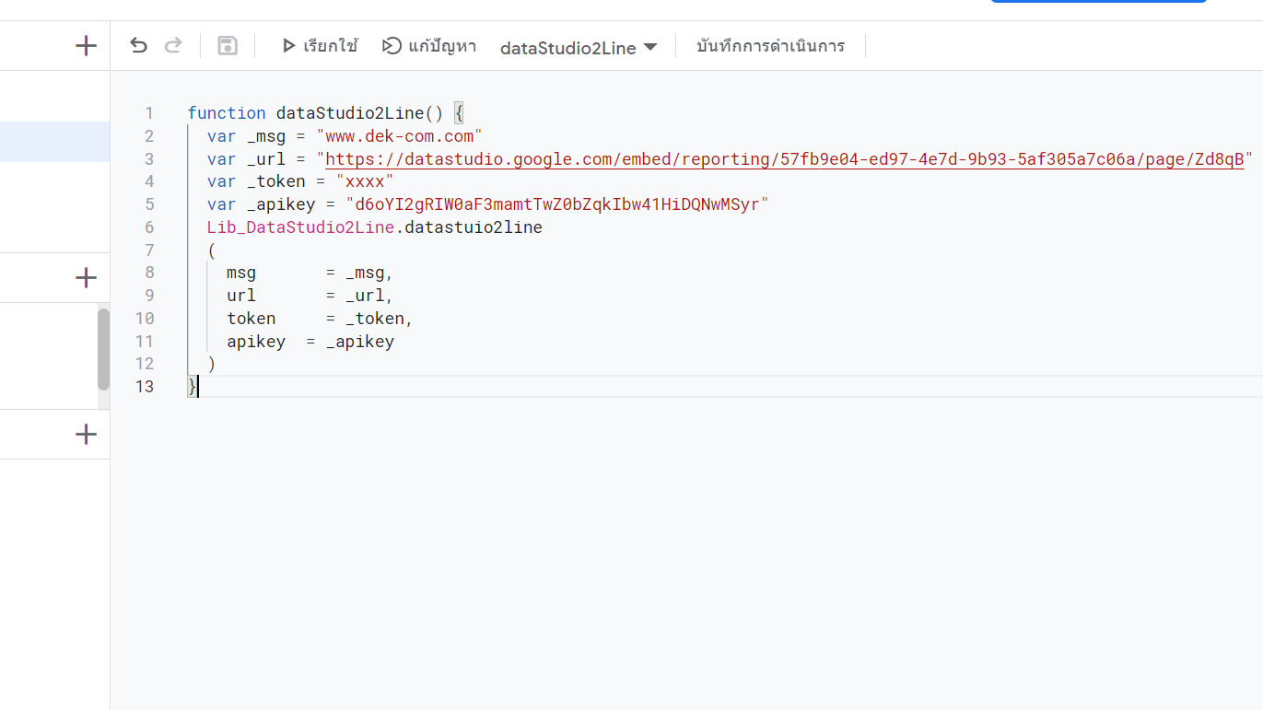Viewport: 1263px width, 710px height.
Task: Click the msg parameter on line 8
Action: click(x=241, y=273)
